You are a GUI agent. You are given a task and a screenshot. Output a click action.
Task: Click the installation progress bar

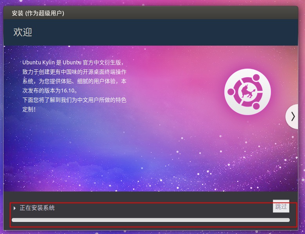tap(151, 220)
